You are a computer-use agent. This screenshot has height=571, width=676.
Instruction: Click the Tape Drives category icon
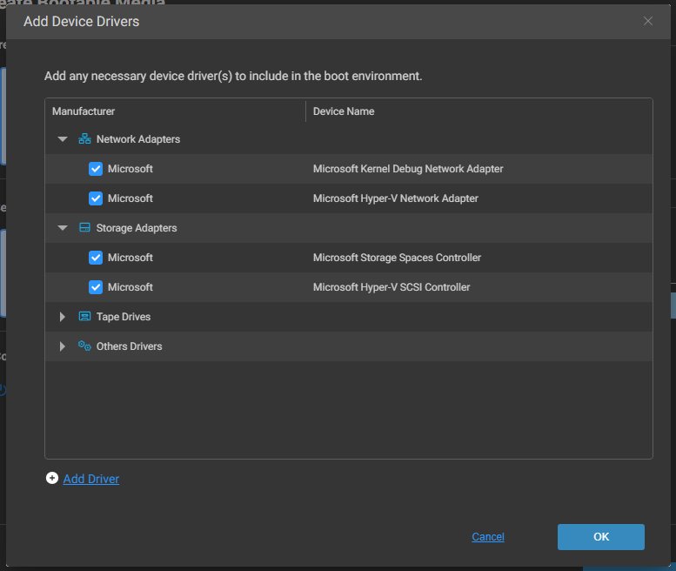coord(84,317)
